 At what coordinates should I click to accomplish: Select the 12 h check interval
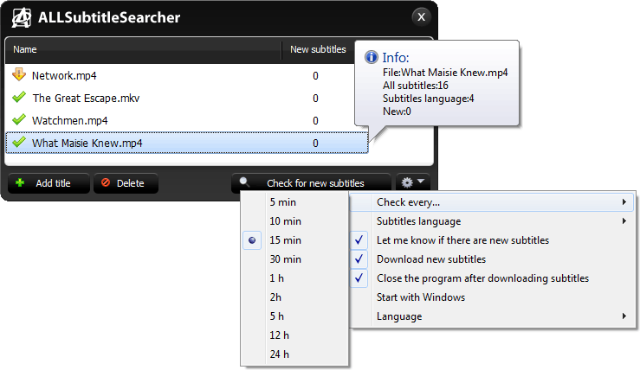294,335
